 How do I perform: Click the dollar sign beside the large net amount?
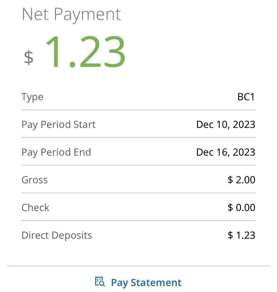tap(28, 57)
